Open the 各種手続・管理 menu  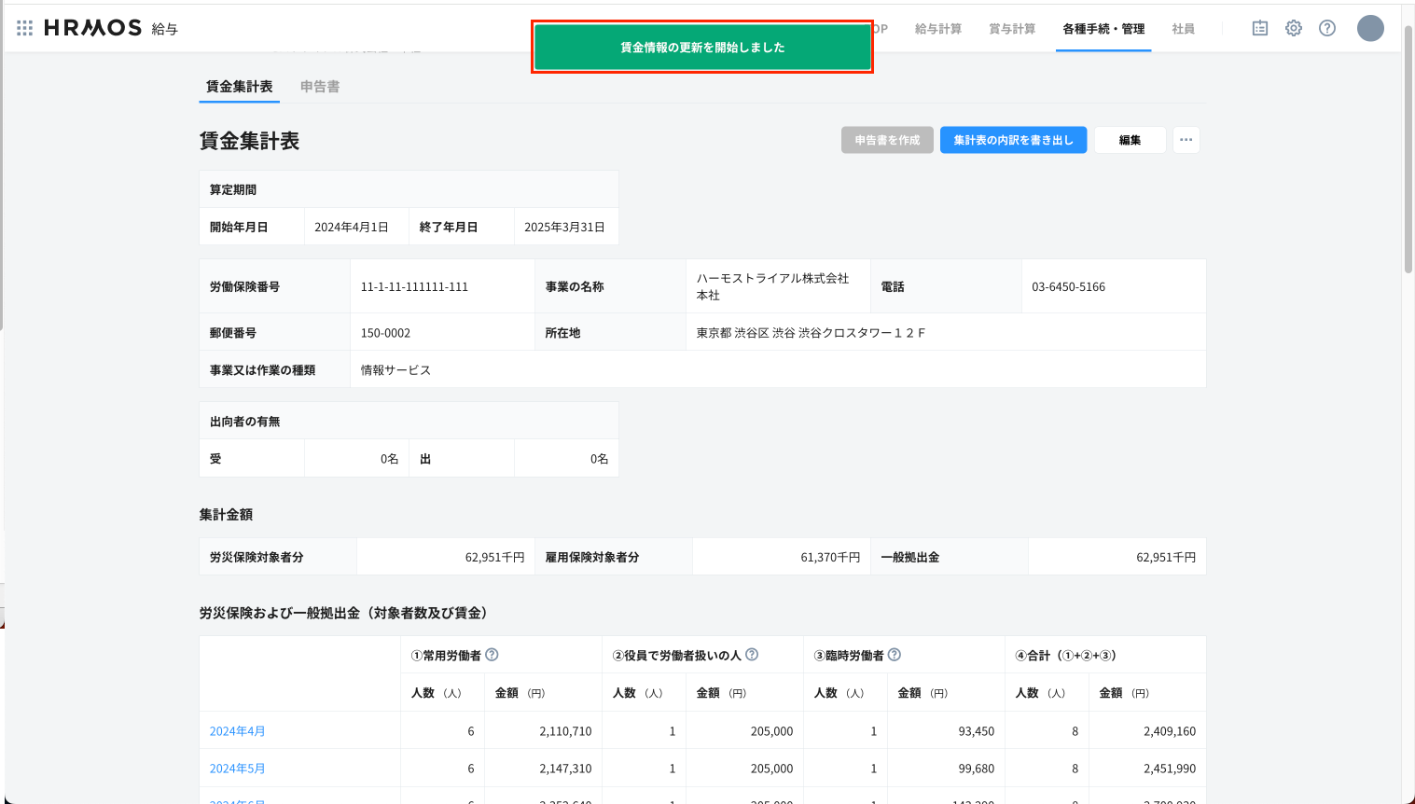[1103, 29]
